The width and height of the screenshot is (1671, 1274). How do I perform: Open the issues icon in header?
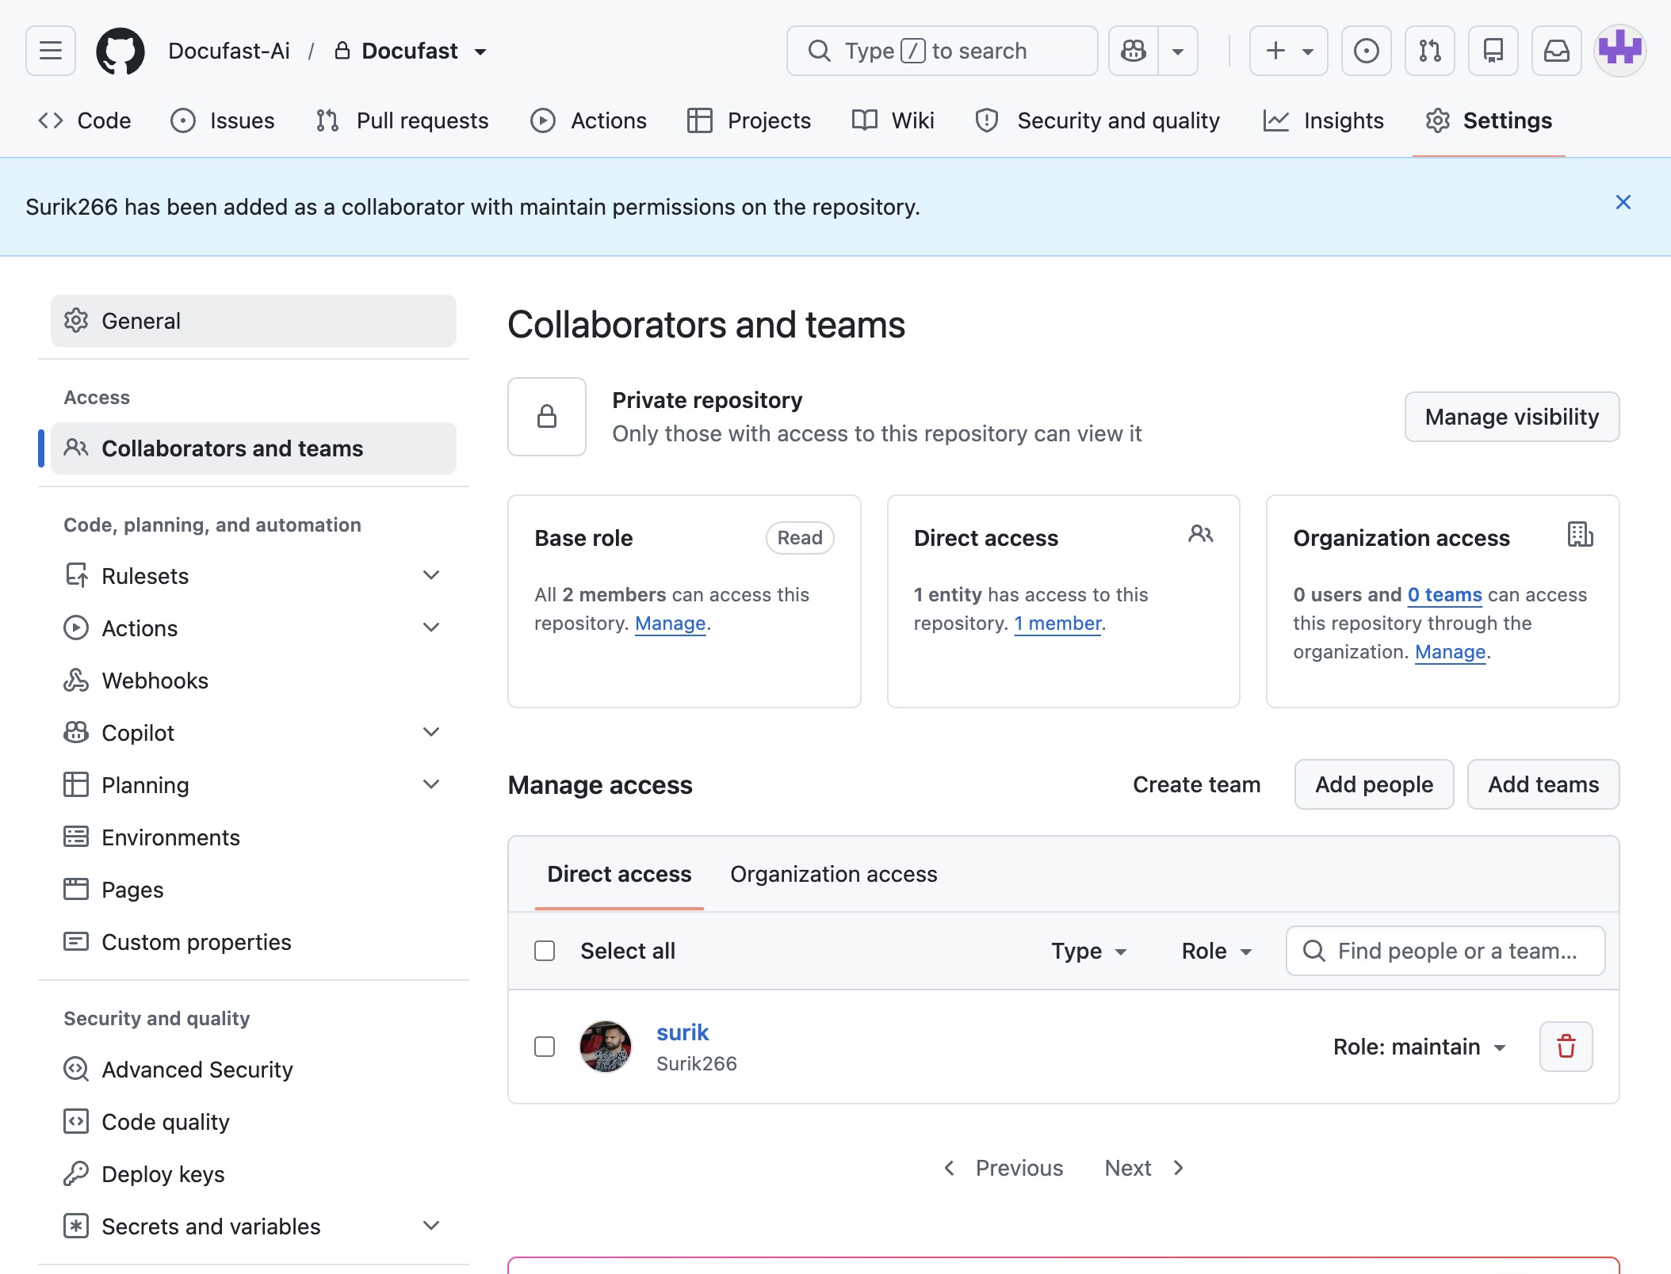point(1366,51)
